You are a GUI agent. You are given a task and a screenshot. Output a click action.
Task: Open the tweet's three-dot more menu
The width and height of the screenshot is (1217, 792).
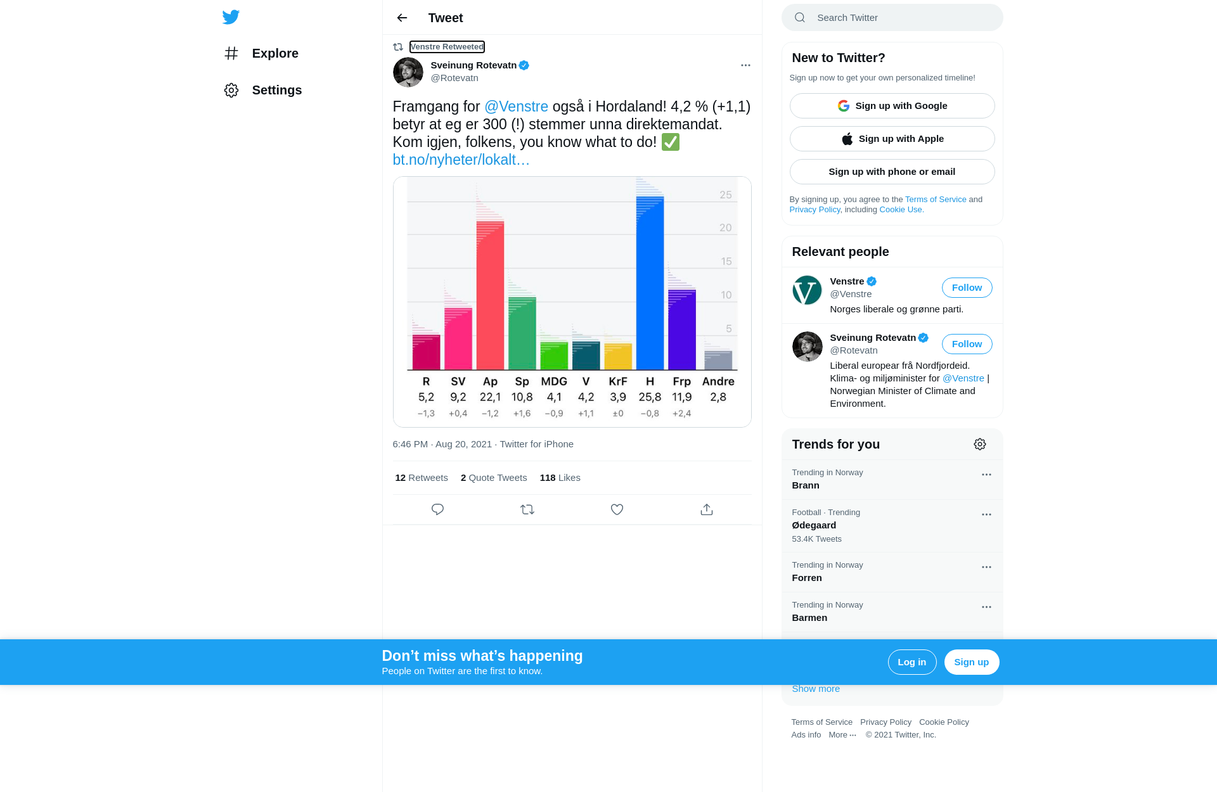tap(745, 65)
